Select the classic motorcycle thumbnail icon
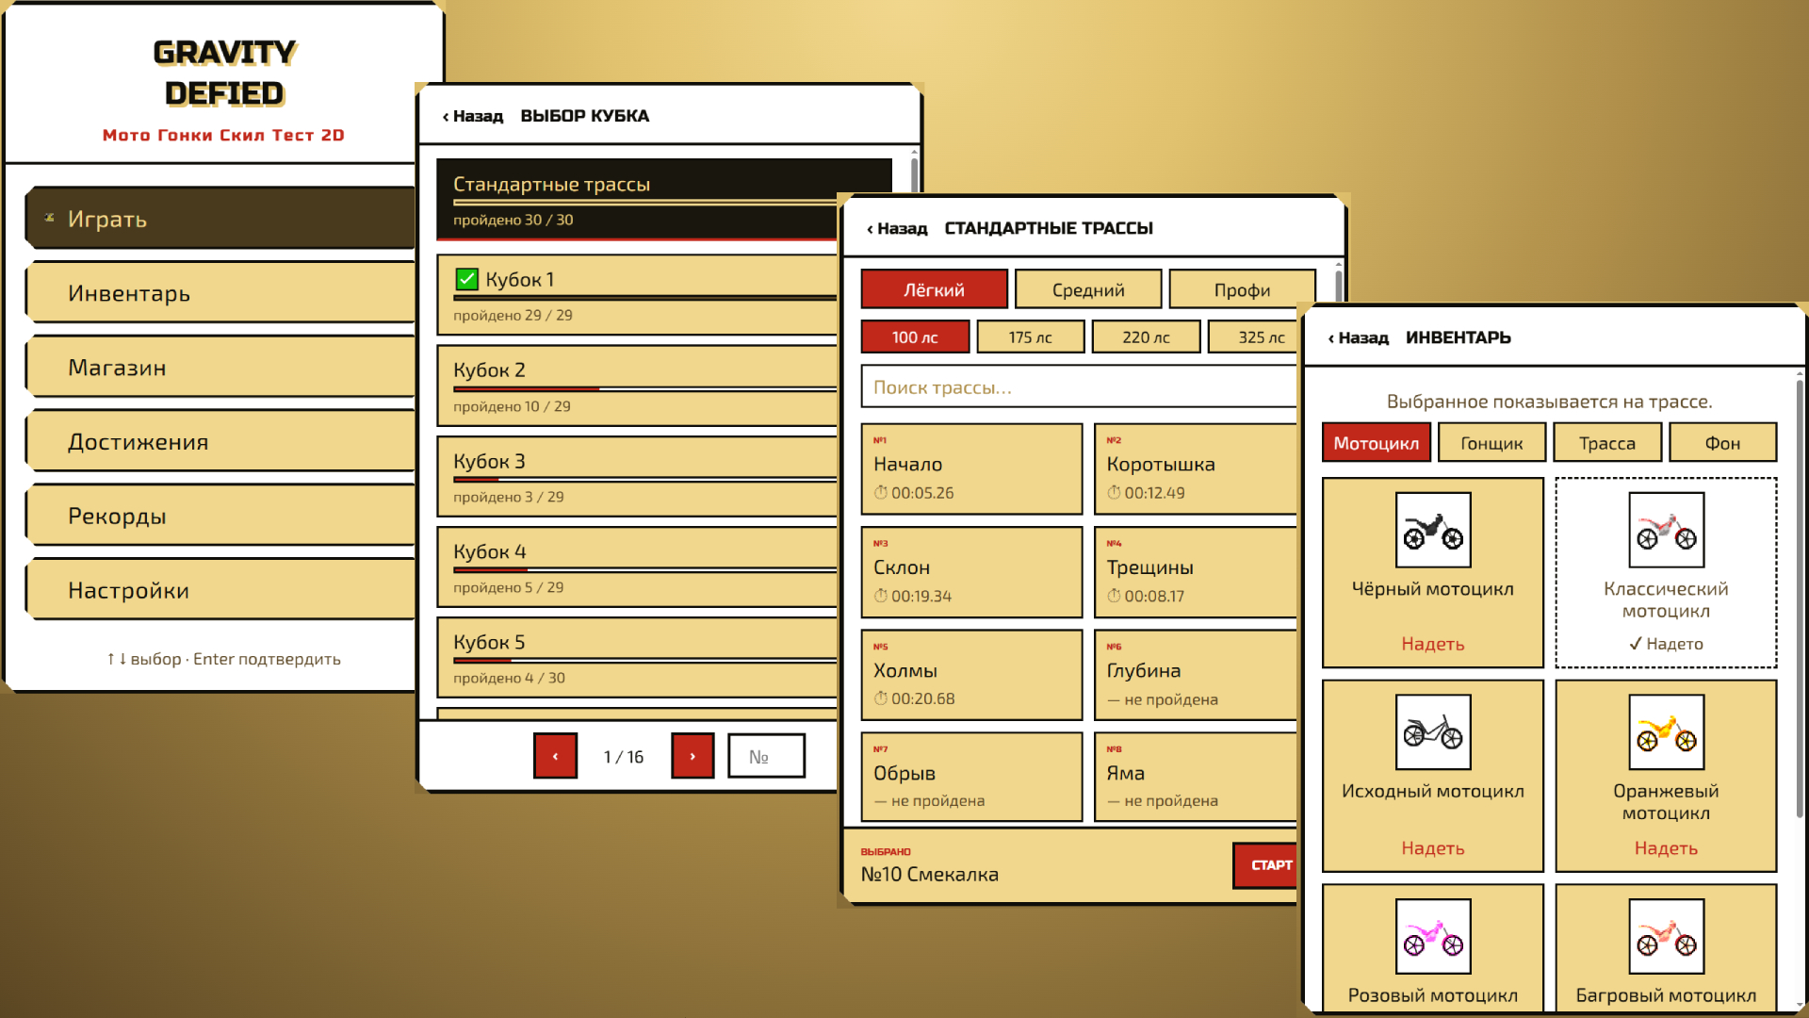 click(1666, 530)
